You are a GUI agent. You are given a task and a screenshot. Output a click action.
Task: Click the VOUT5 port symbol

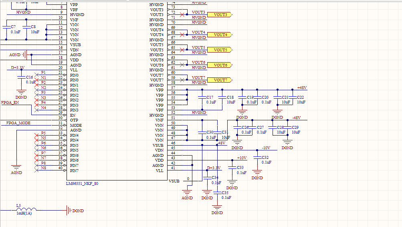click(x=220, y=50)
